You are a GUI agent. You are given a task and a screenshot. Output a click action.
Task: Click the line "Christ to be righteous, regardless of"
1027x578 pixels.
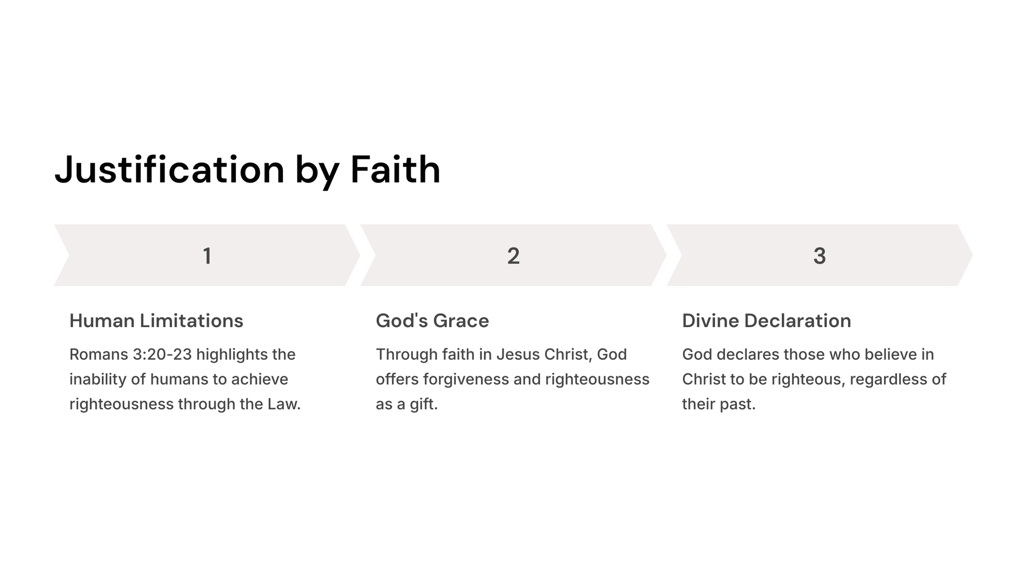(x=814, y=379)
